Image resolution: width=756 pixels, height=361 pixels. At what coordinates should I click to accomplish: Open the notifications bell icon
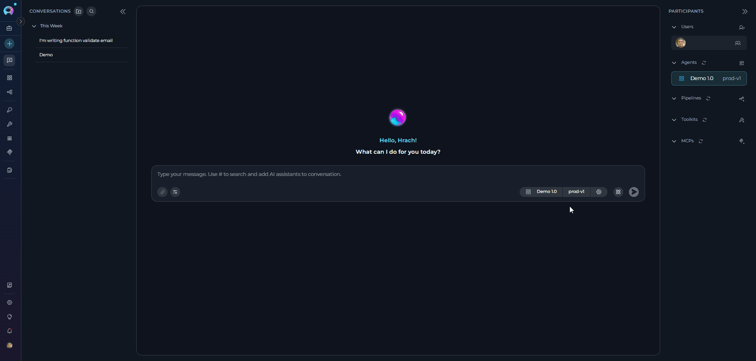[10, 331]
